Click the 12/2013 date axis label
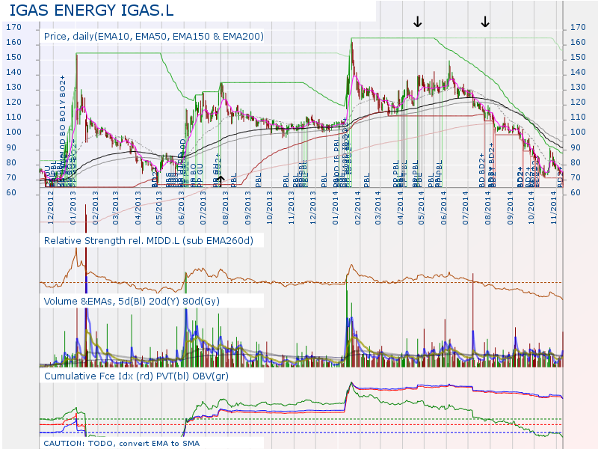This screenshot has height=449, width=598. [313, 208]
